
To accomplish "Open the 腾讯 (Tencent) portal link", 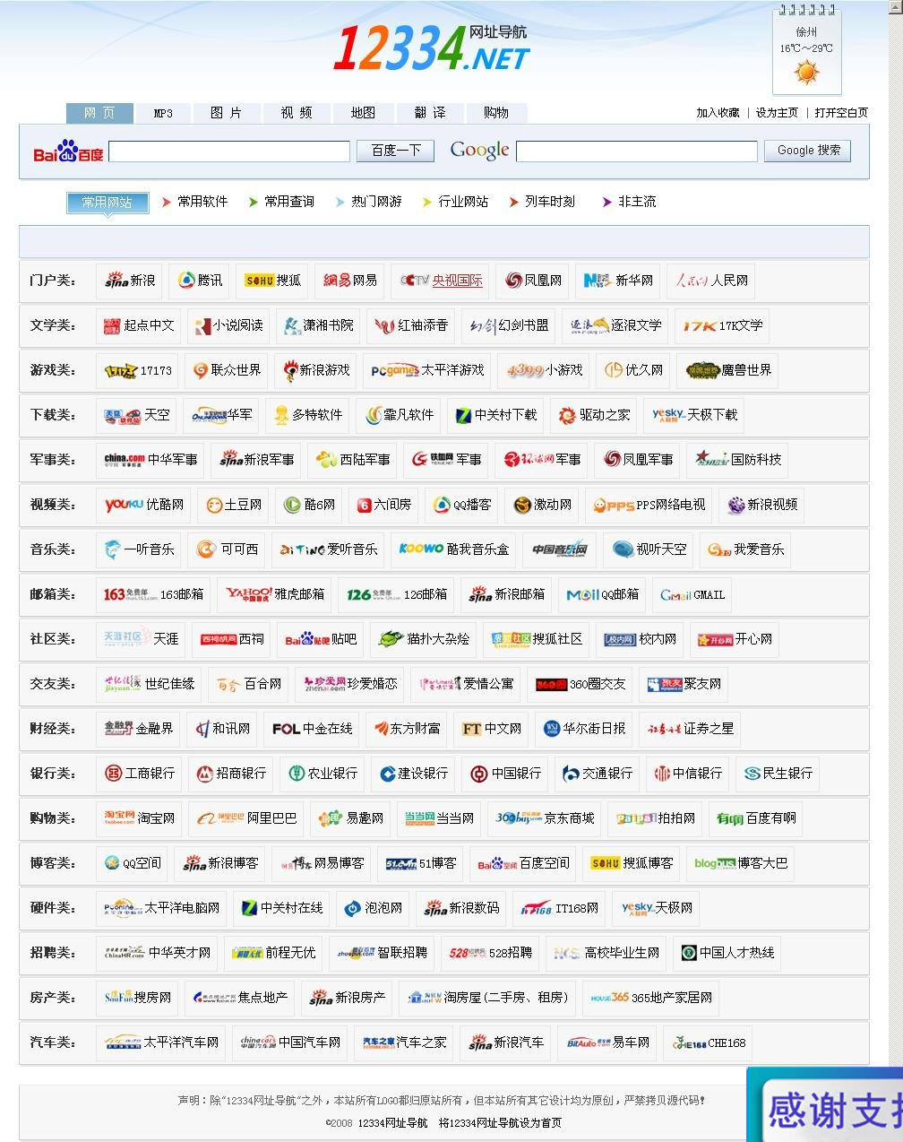I will click(201, 281).
